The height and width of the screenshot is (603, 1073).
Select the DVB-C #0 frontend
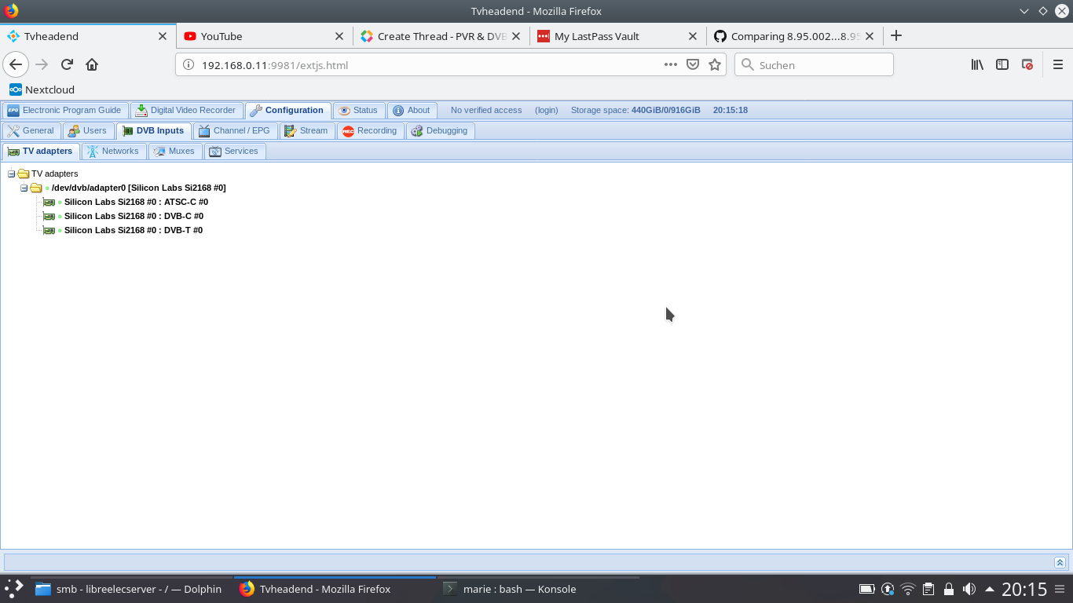[134, 216]
